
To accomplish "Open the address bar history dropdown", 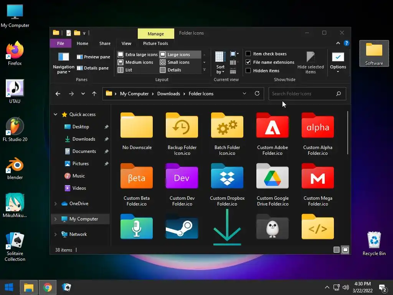I will 244,94.
